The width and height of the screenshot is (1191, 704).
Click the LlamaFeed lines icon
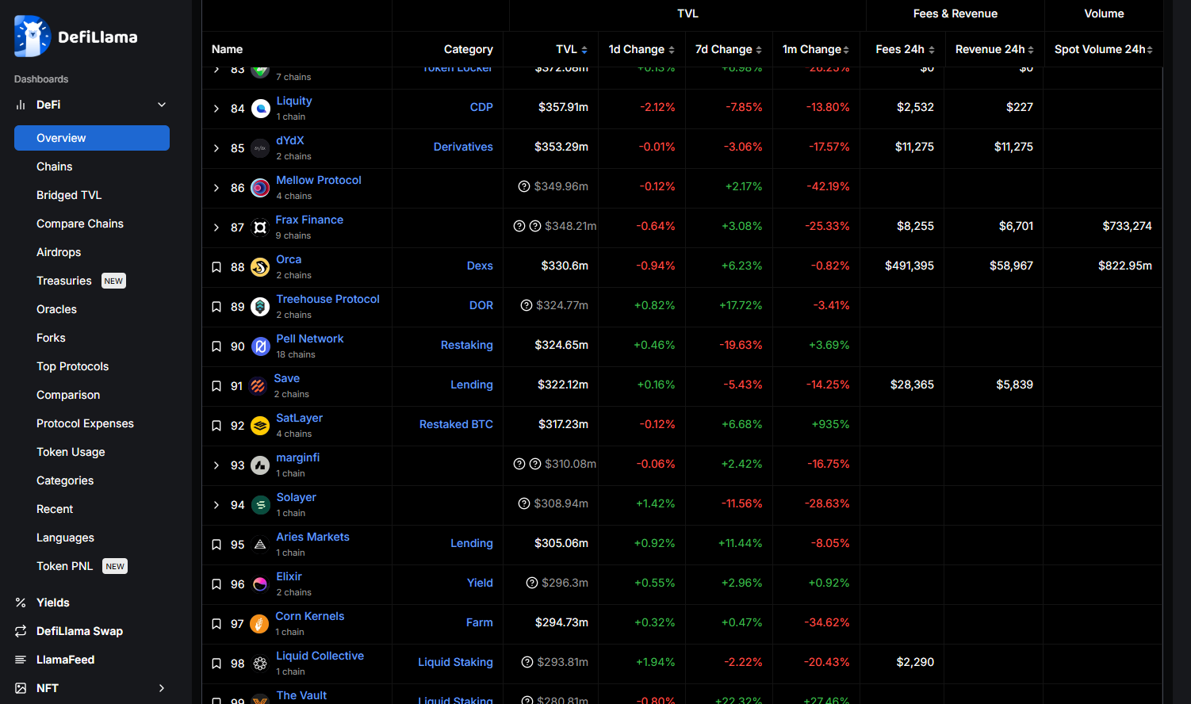click(x=21, y=660)
